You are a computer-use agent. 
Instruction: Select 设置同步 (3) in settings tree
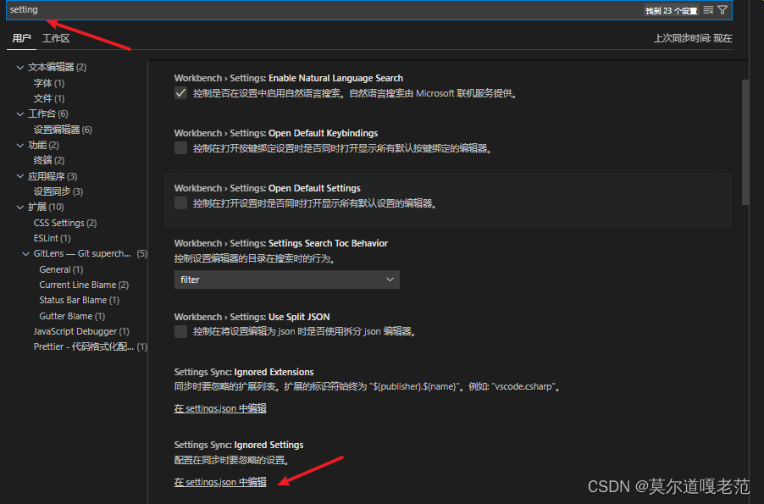pos(58,191)
